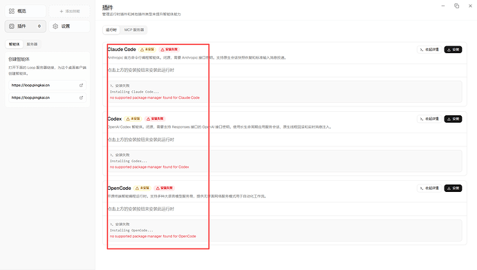This screenshot has height=270, width=477.
Task: Open the upper loop.pingkai.cn link's external icon
Action: [81, 86]
